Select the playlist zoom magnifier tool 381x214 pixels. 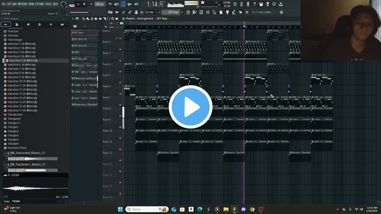point(113,18)
